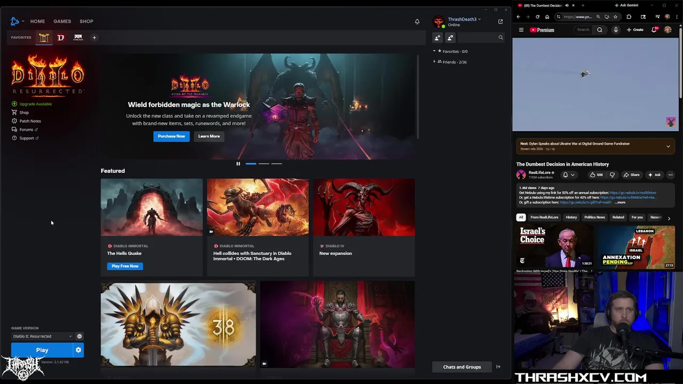Open the GAMES tab in Battle.net
The height and width of the screenshot is (384, 683).
click(x=62, y=21)
